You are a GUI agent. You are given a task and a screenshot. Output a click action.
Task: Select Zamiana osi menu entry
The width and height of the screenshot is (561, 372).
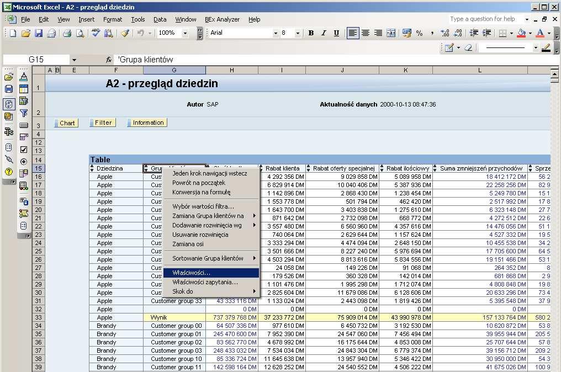[x=211, y=245]
